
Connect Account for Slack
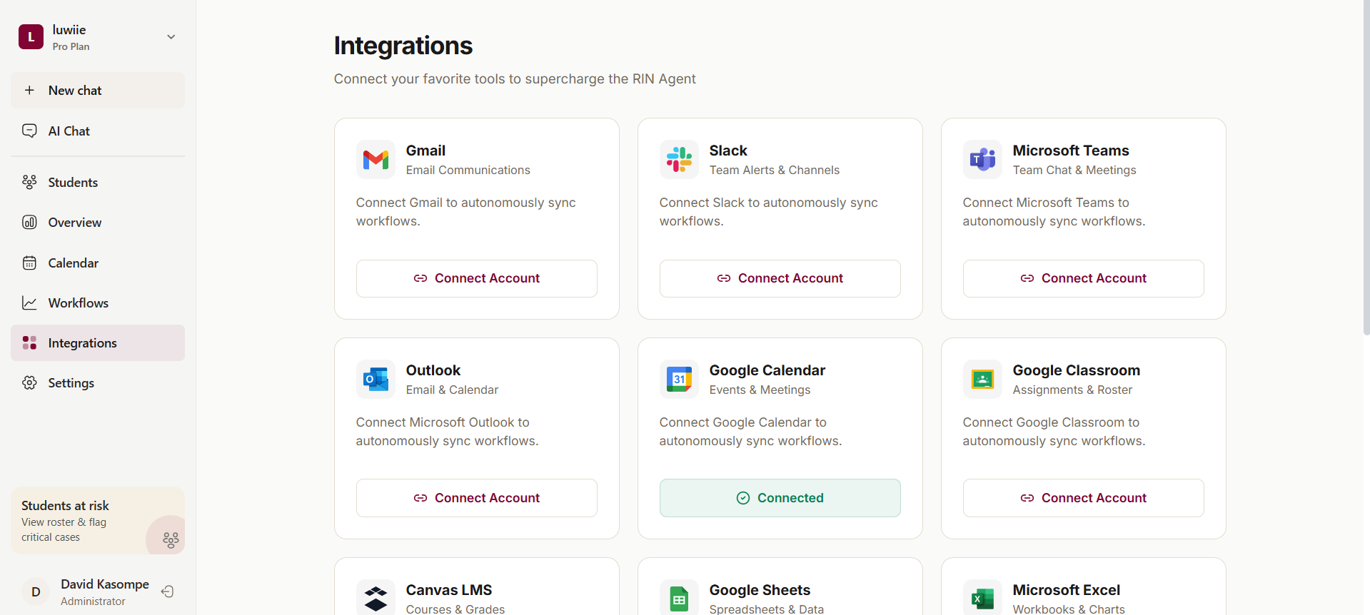[780, 278]
